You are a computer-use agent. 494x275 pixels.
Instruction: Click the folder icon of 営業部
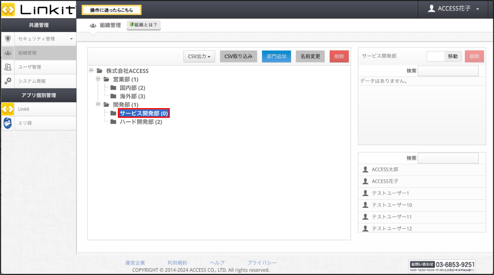point(106,79)
